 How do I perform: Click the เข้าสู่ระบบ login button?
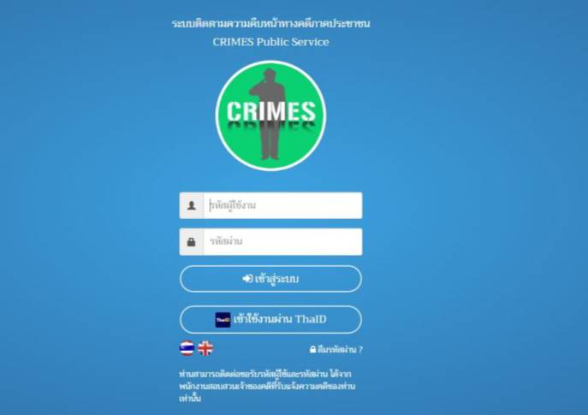[x=270, y=279]
